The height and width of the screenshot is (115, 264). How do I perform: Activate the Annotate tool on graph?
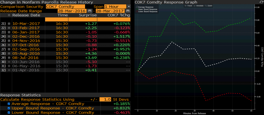coord(199,6)
